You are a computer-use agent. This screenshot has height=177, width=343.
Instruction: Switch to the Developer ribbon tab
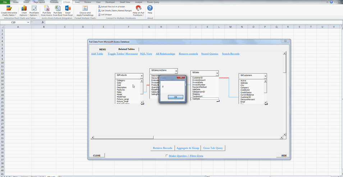(110, 2)
